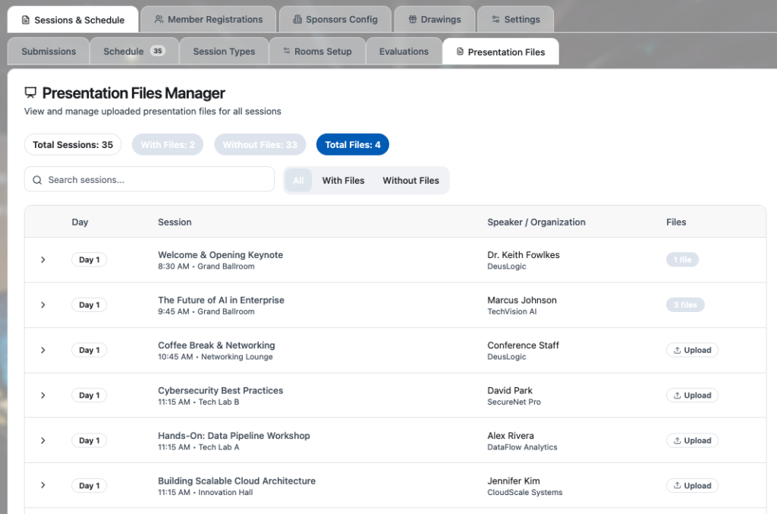The height and width of the screenshot is (514, 777).
Task: Click the Sponsors Config gift icon
Action: (297, 20)
